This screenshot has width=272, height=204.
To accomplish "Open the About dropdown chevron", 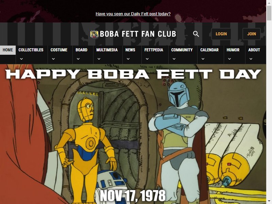I will click(251, 59).
